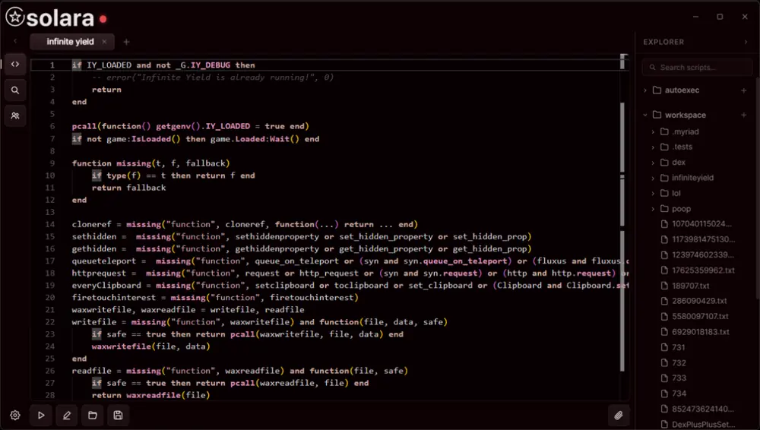Click the firetouchinterest assignment line
Viewport: 760px width, 430px height.
[x=215, y=298]
